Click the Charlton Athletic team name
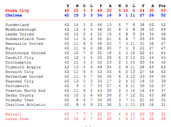The width and height of the screenshot is (171, 127). 25,105
